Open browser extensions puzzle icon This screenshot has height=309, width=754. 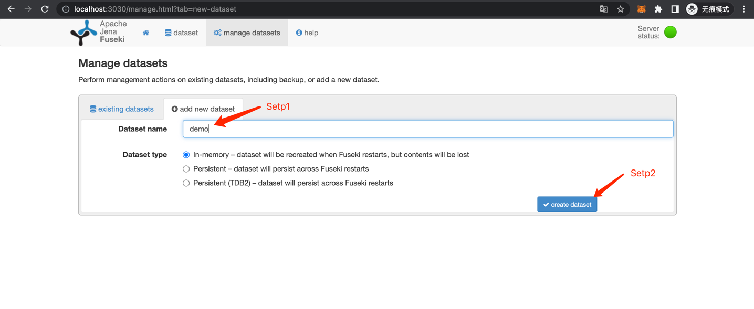(x=658, y=9)
